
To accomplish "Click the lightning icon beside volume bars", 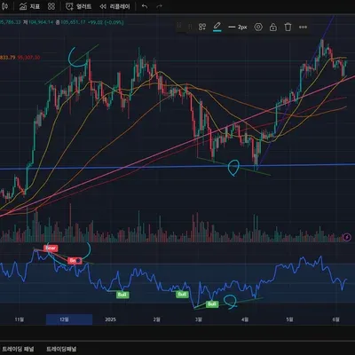I will 347,237.
